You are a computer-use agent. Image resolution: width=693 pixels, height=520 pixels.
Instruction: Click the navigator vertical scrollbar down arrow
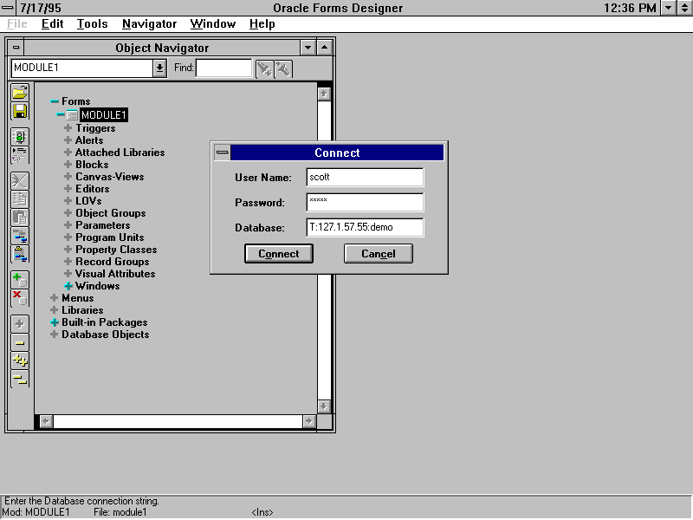coord(324,406)
